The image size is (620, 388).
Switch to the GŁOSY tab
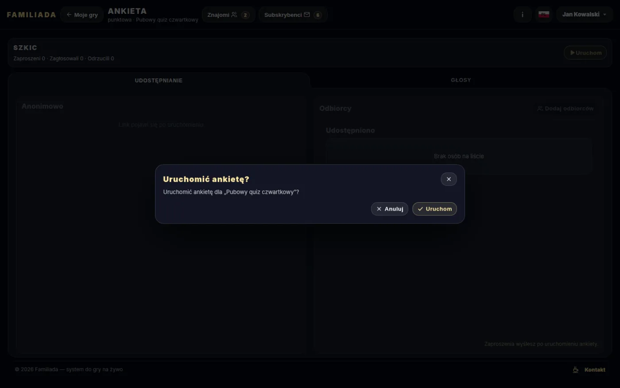coord(461,80)
